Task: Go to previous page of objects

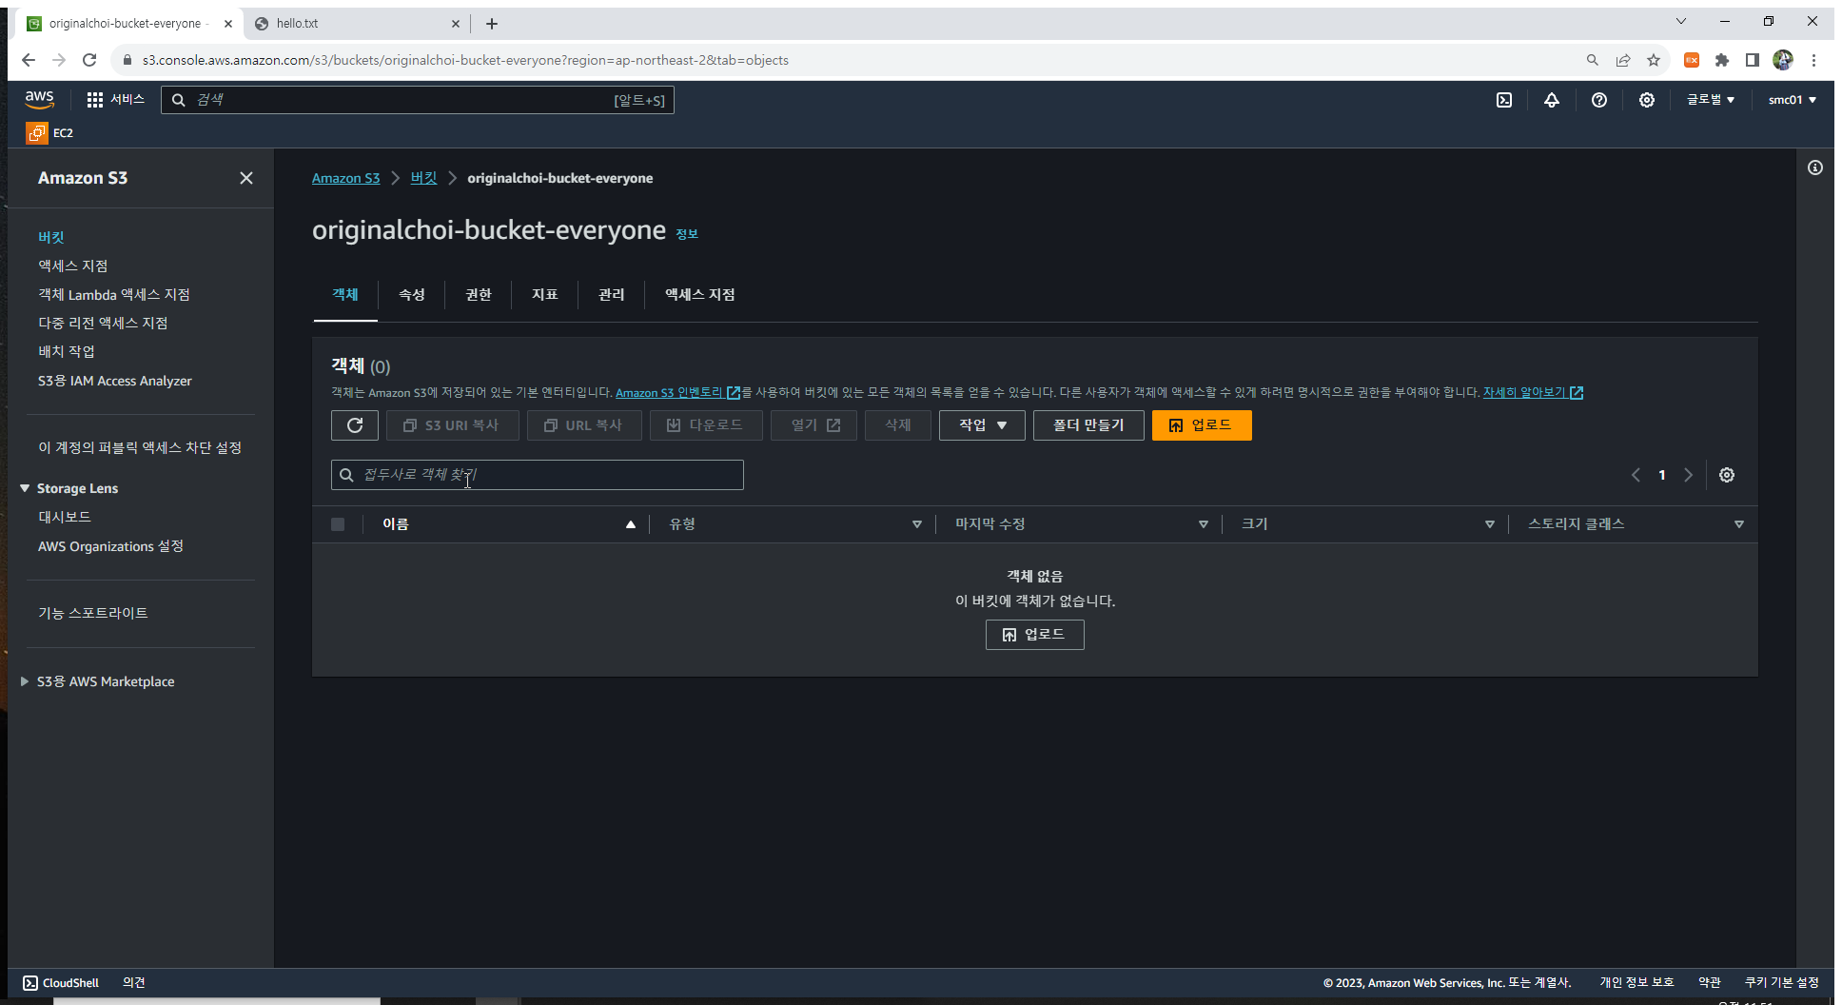Action: (x=1636, y=475)
